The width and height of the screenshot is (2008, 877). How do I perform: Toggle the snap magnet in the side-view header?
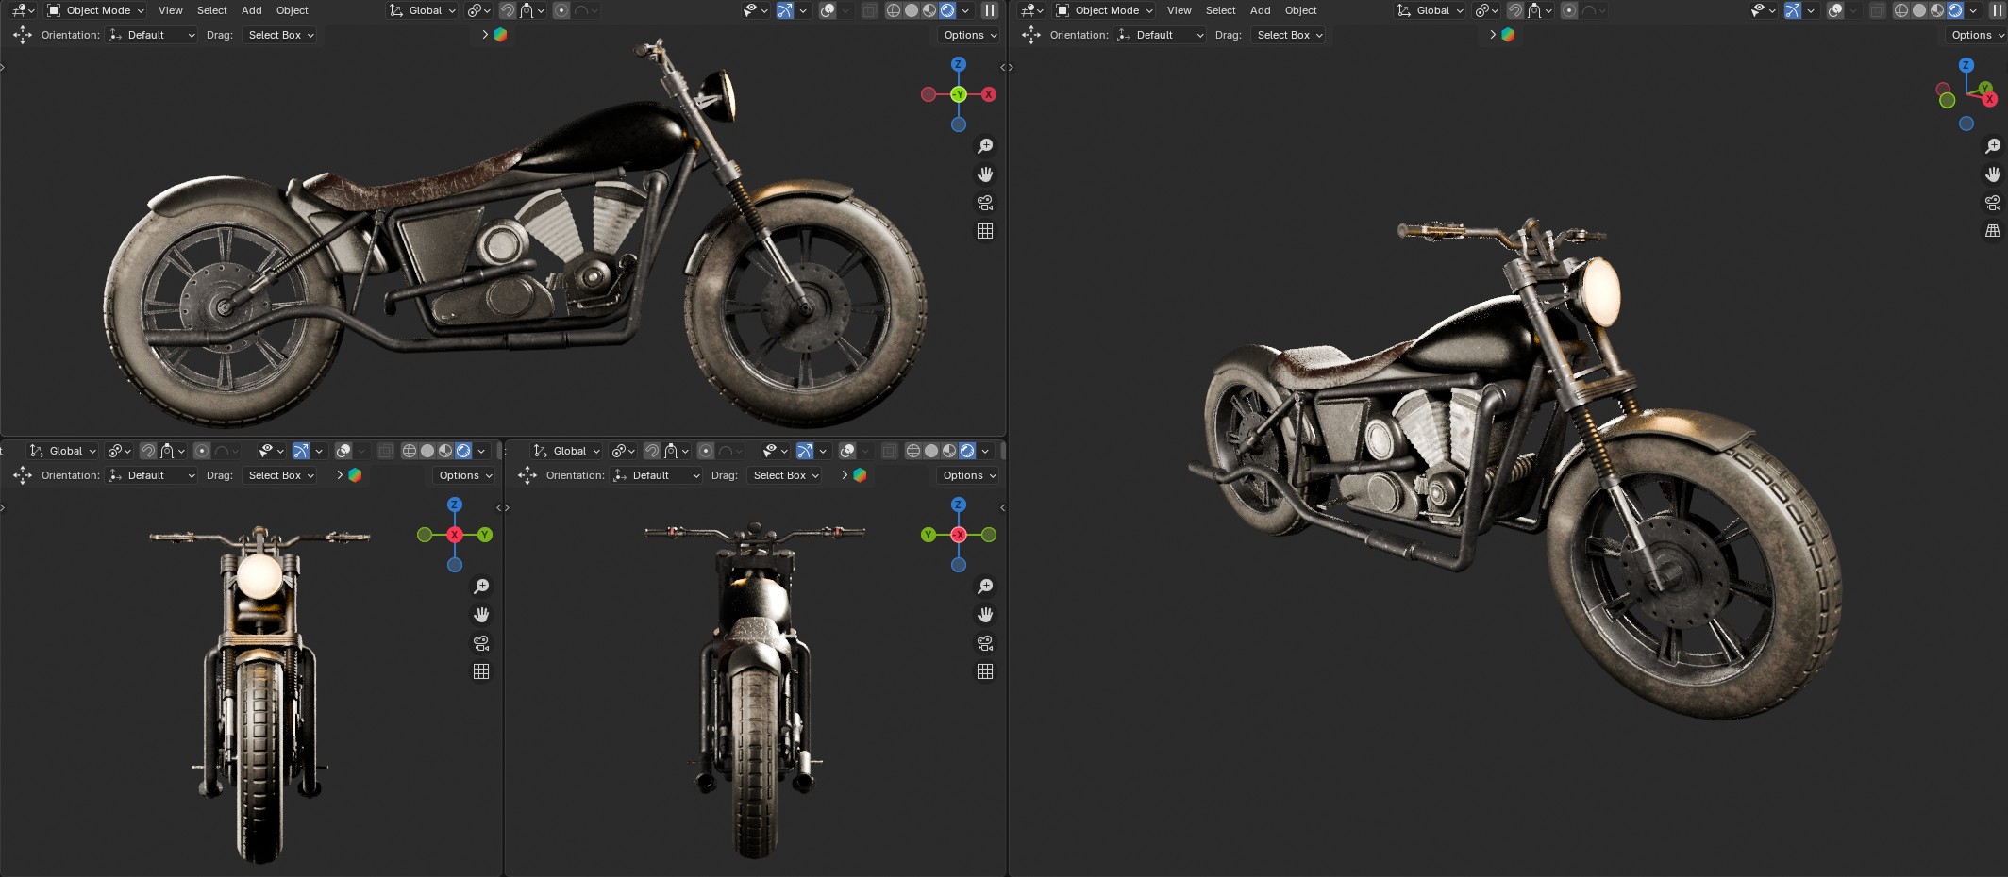point(508,10)
